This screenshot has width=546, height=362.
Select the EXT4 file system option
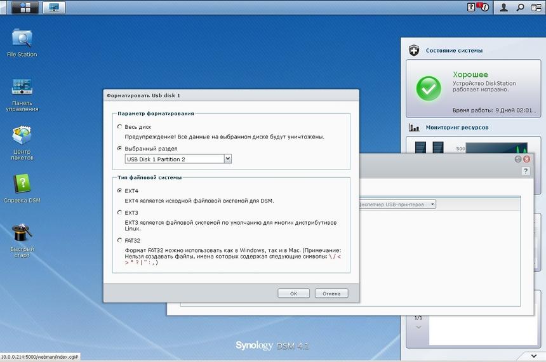coord(120,191)
